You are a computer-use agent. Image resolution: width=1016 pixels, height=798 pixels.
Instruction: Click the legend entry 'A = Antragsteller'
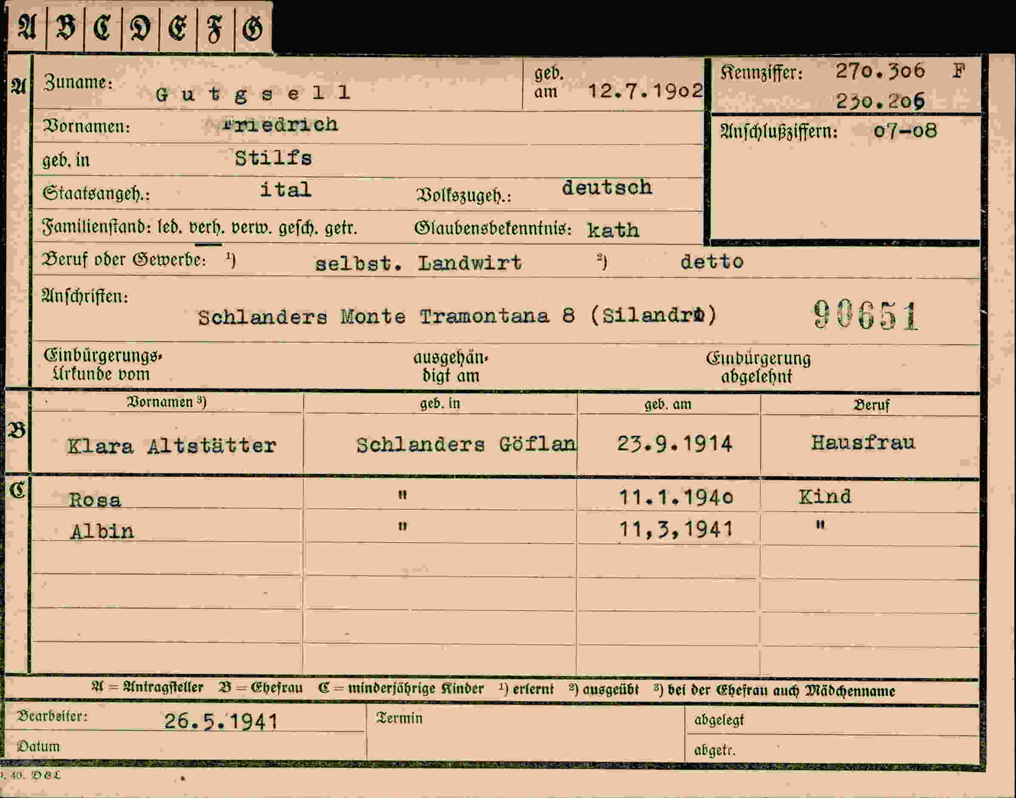pyautogui.click(x=147, y=687)
